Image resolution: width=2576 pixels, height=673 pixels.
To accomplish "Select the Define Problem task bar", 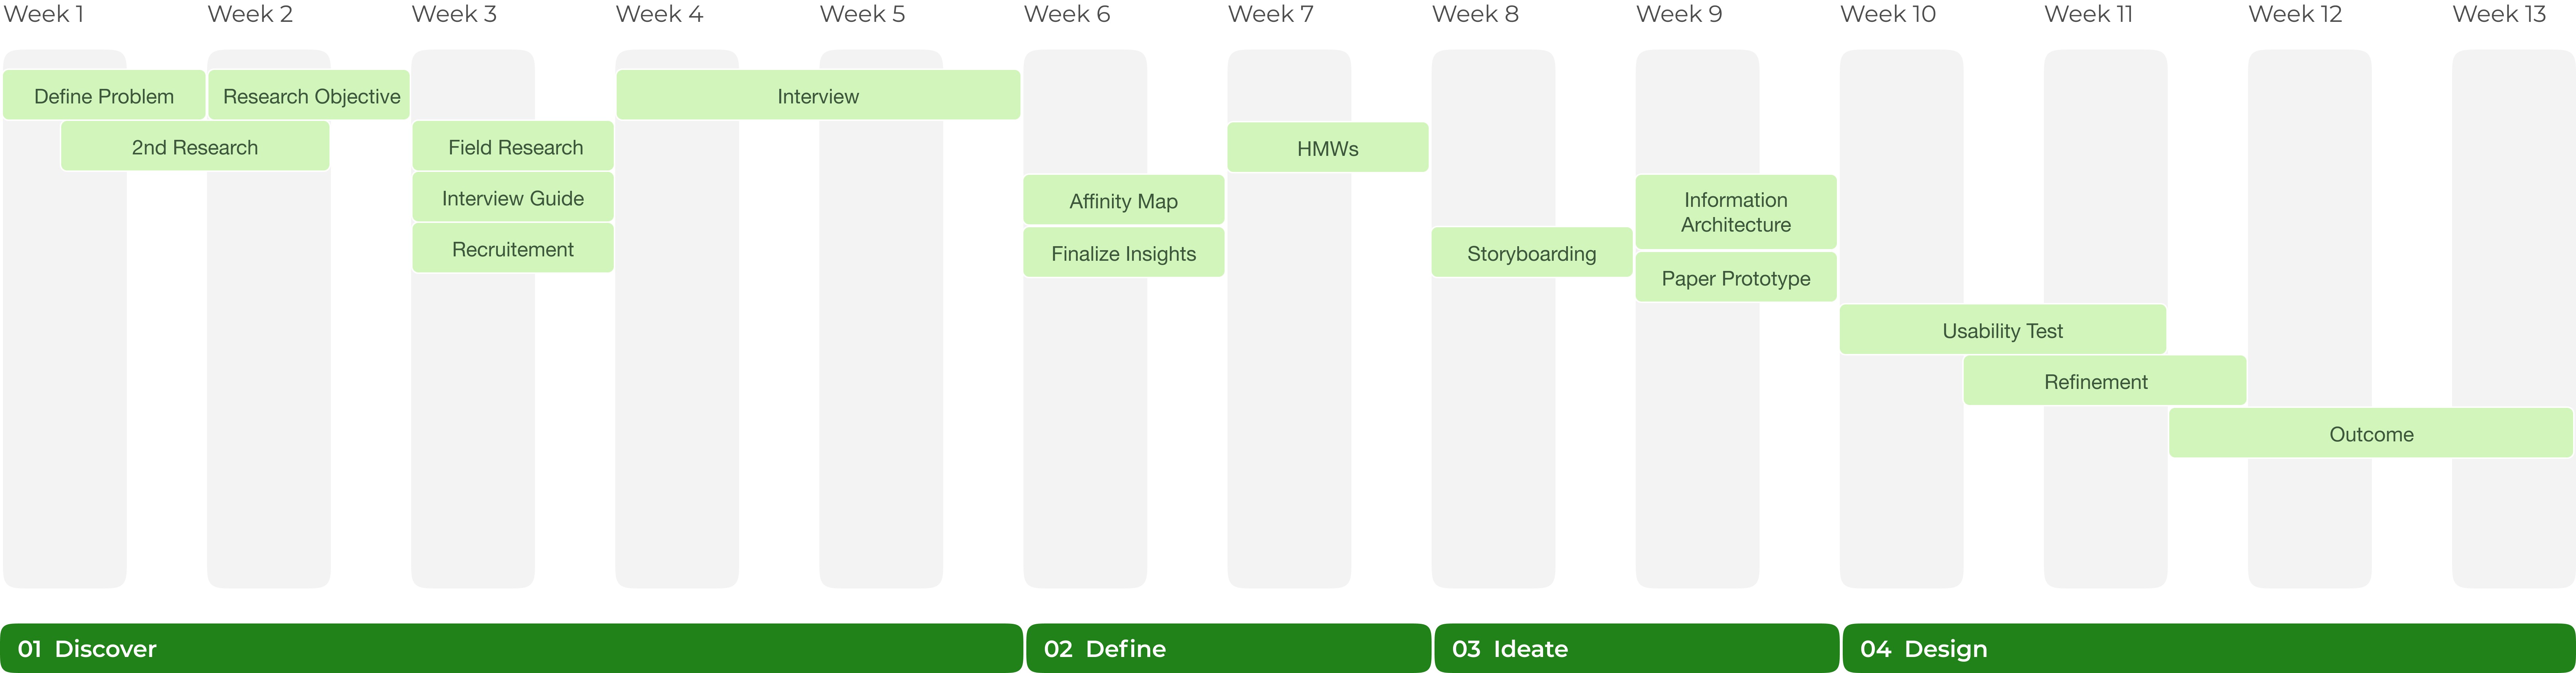I will [x=104, y=96].
